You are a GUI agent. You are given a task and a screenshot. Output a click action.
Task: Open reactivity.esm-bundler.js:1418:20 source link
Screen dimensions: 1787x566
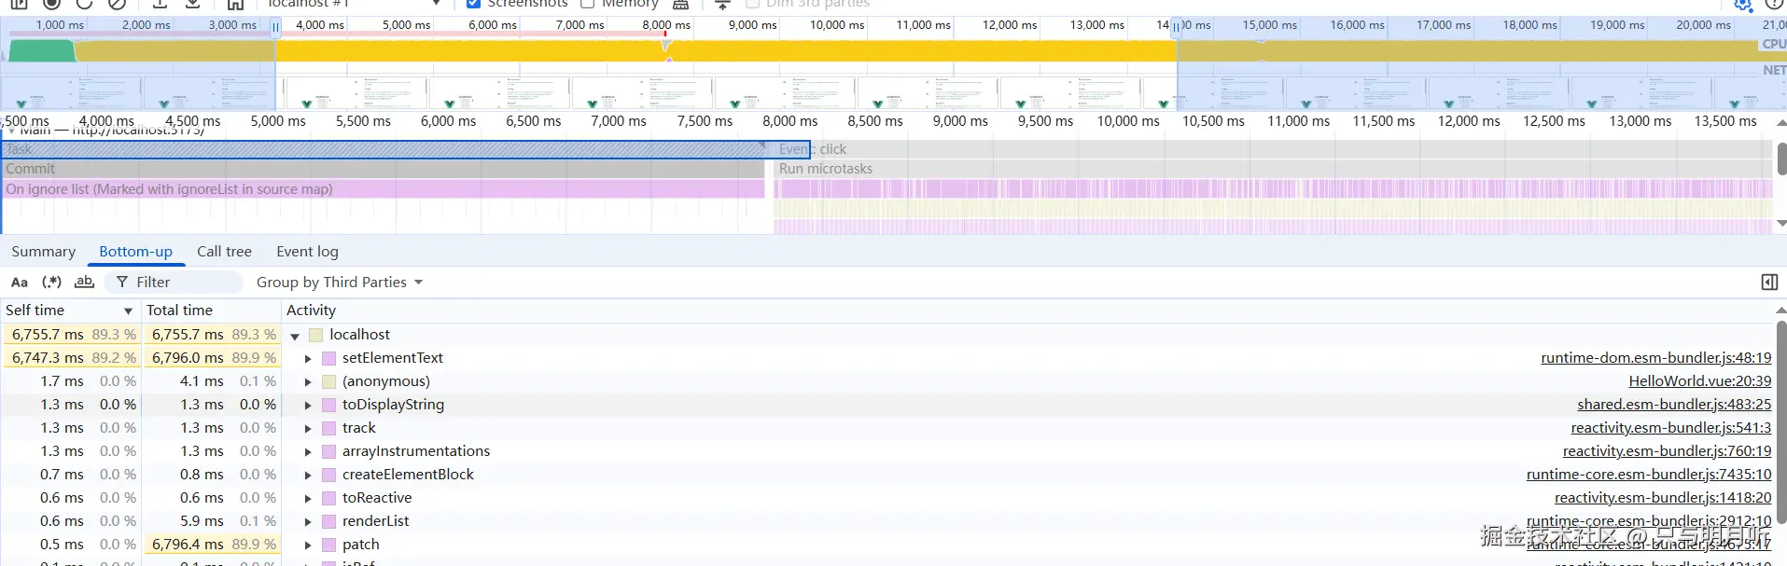[1663, 497]
